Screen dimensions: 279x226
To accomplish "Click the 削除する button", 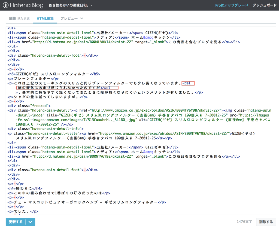I will pos(266,222).
